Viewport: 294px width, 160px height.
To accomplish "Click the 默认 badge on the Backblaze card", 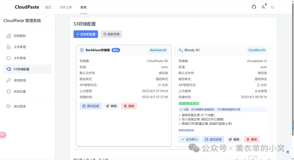I will [116, 50].
